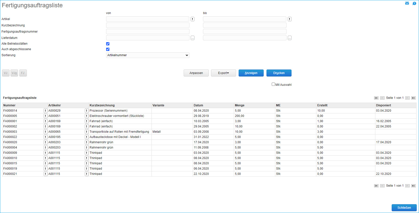Open article info icon in FA000021 row
Image resolution: width=419 pixels, height=213 pixels.
[87, 174]
